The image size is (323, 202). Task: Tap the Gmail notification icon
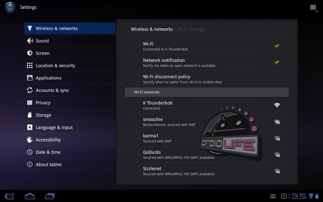(273, 196)
